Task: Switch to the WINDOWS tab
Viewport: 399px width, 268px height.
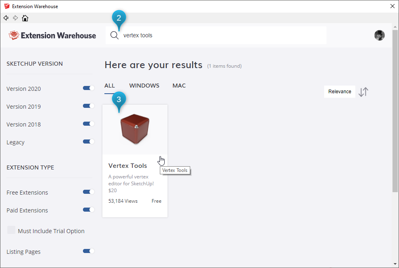Action: (144, 86)
